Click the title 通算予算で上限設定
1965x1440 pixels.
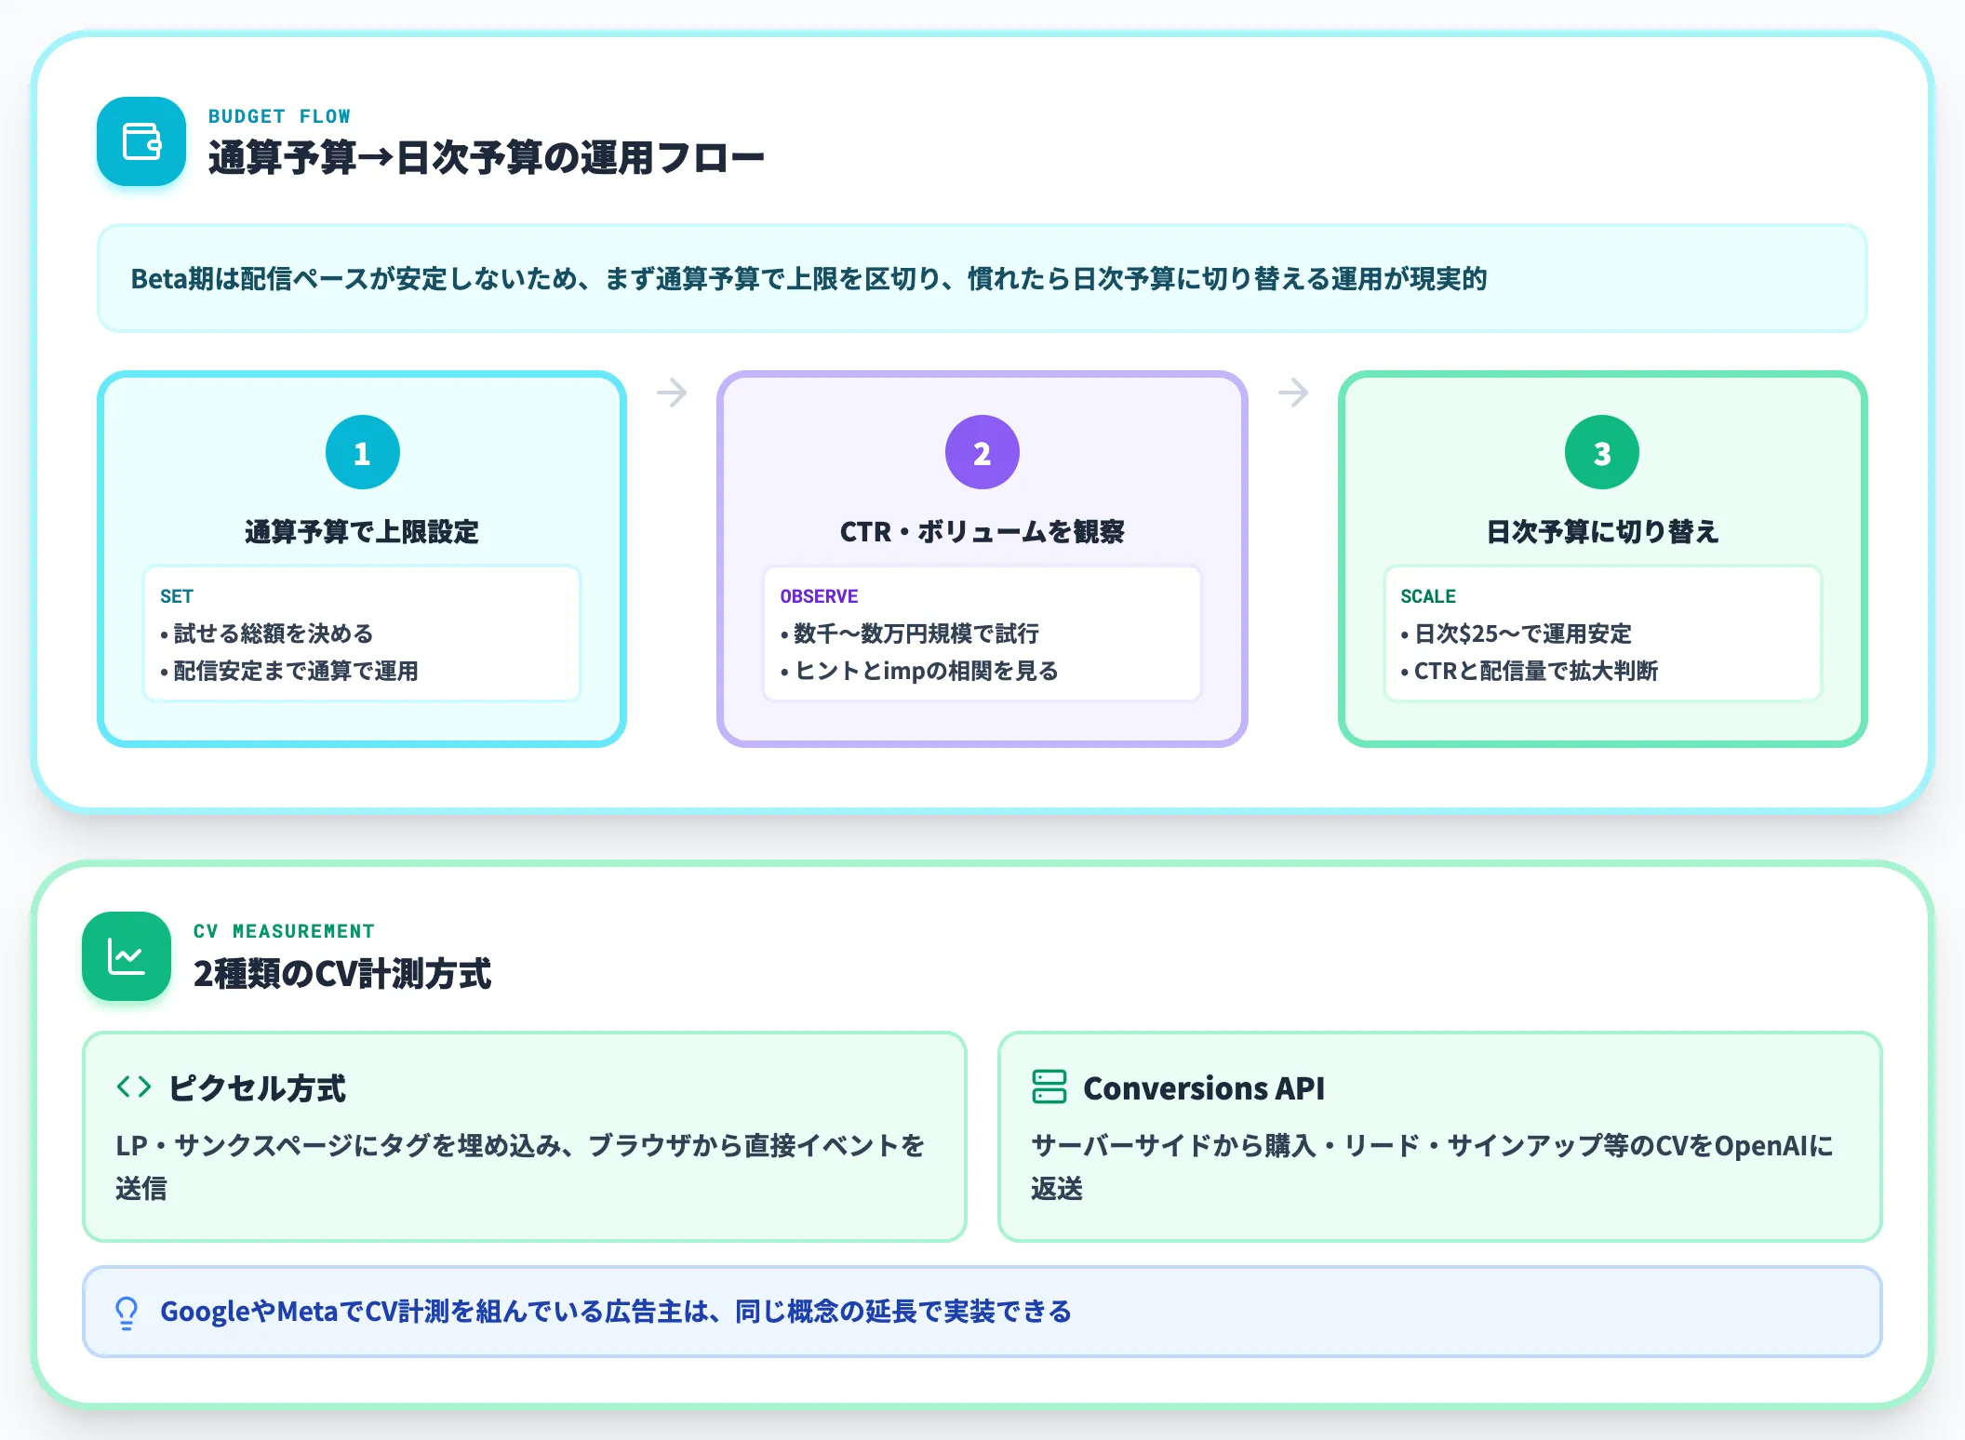[362, 531]
